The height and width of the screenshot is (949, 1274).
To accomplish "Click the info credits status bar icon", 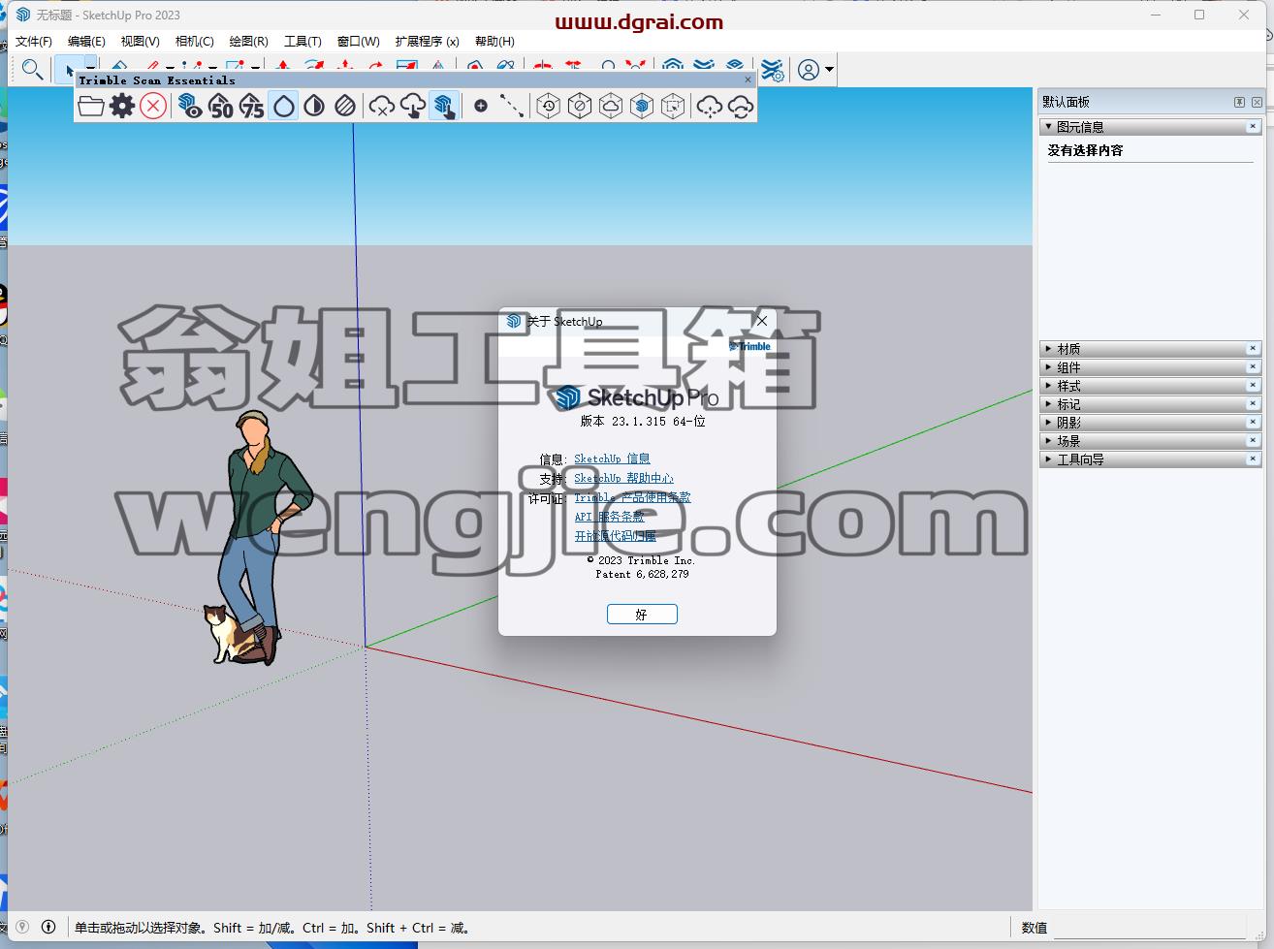I will tap(48, 927).
